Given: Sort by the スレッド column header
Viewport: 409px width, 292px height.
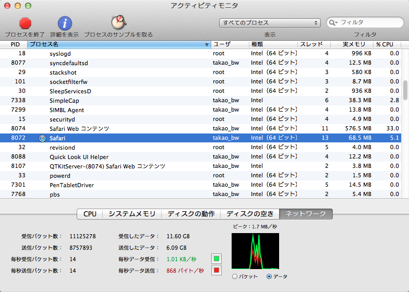Looking at the screenshot, I should (x=314, y=45).
